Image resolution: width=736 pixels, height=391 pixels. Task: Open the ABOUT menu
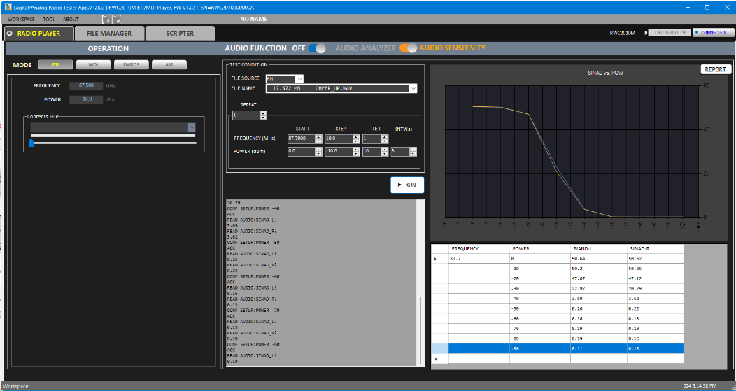(x=71, y=20)
